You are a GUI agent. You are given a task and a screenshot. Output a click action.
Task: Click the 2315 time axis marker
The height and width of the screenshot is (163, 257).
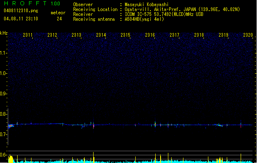coord(125,35)
